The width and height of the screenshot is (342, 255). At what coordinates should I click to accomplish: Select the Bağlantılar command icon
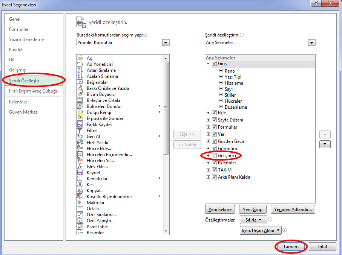tap(80, 82)
